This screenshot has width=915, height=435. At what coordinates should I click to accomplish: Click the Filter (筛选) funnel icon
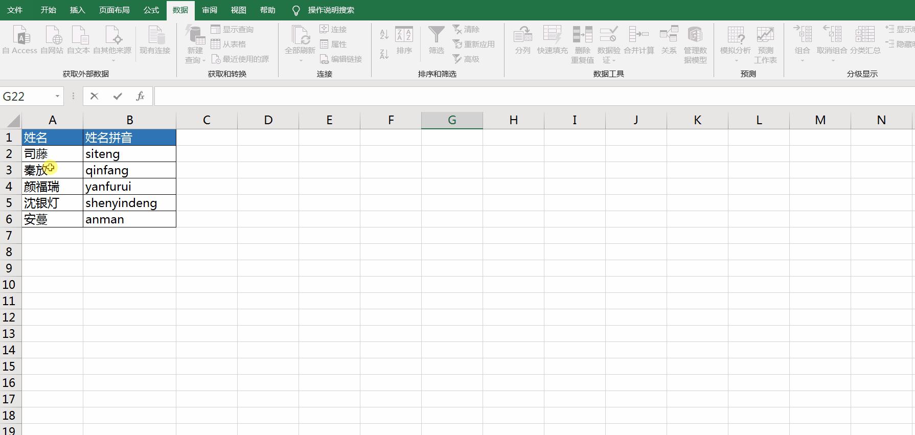point(436,36)
